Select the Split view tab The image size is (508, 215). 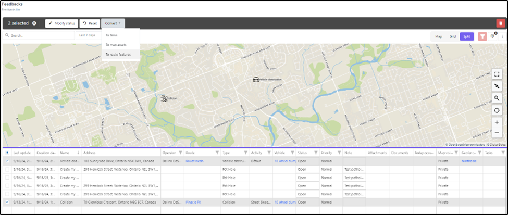point(466,36)
